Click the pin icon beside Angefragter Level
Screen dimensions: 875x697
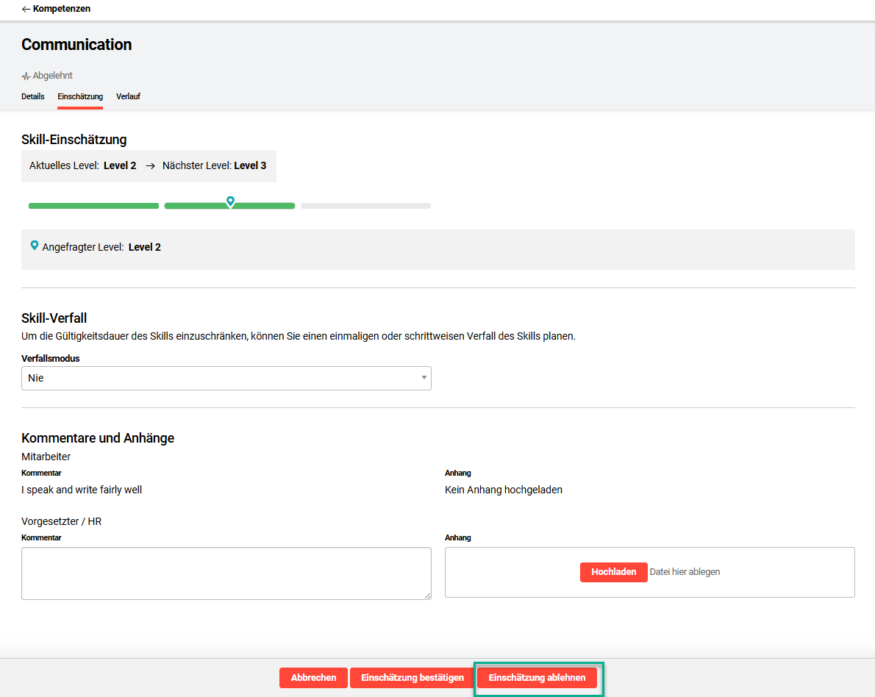(34, 246)
